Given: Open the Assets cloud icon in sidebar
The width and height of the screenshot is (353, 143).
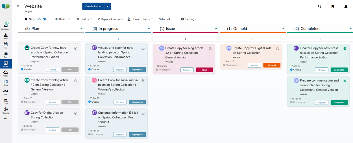Looking at the screenshot, I should (x=6, y=73).
